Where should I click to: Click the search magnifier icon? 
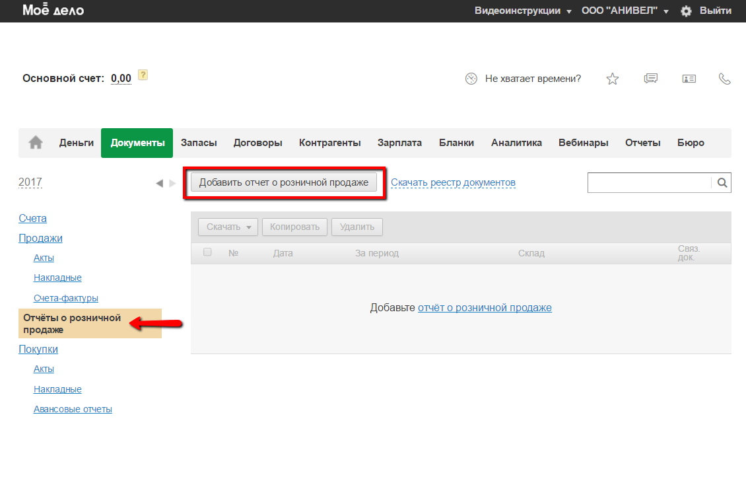[x=722, y=183]
